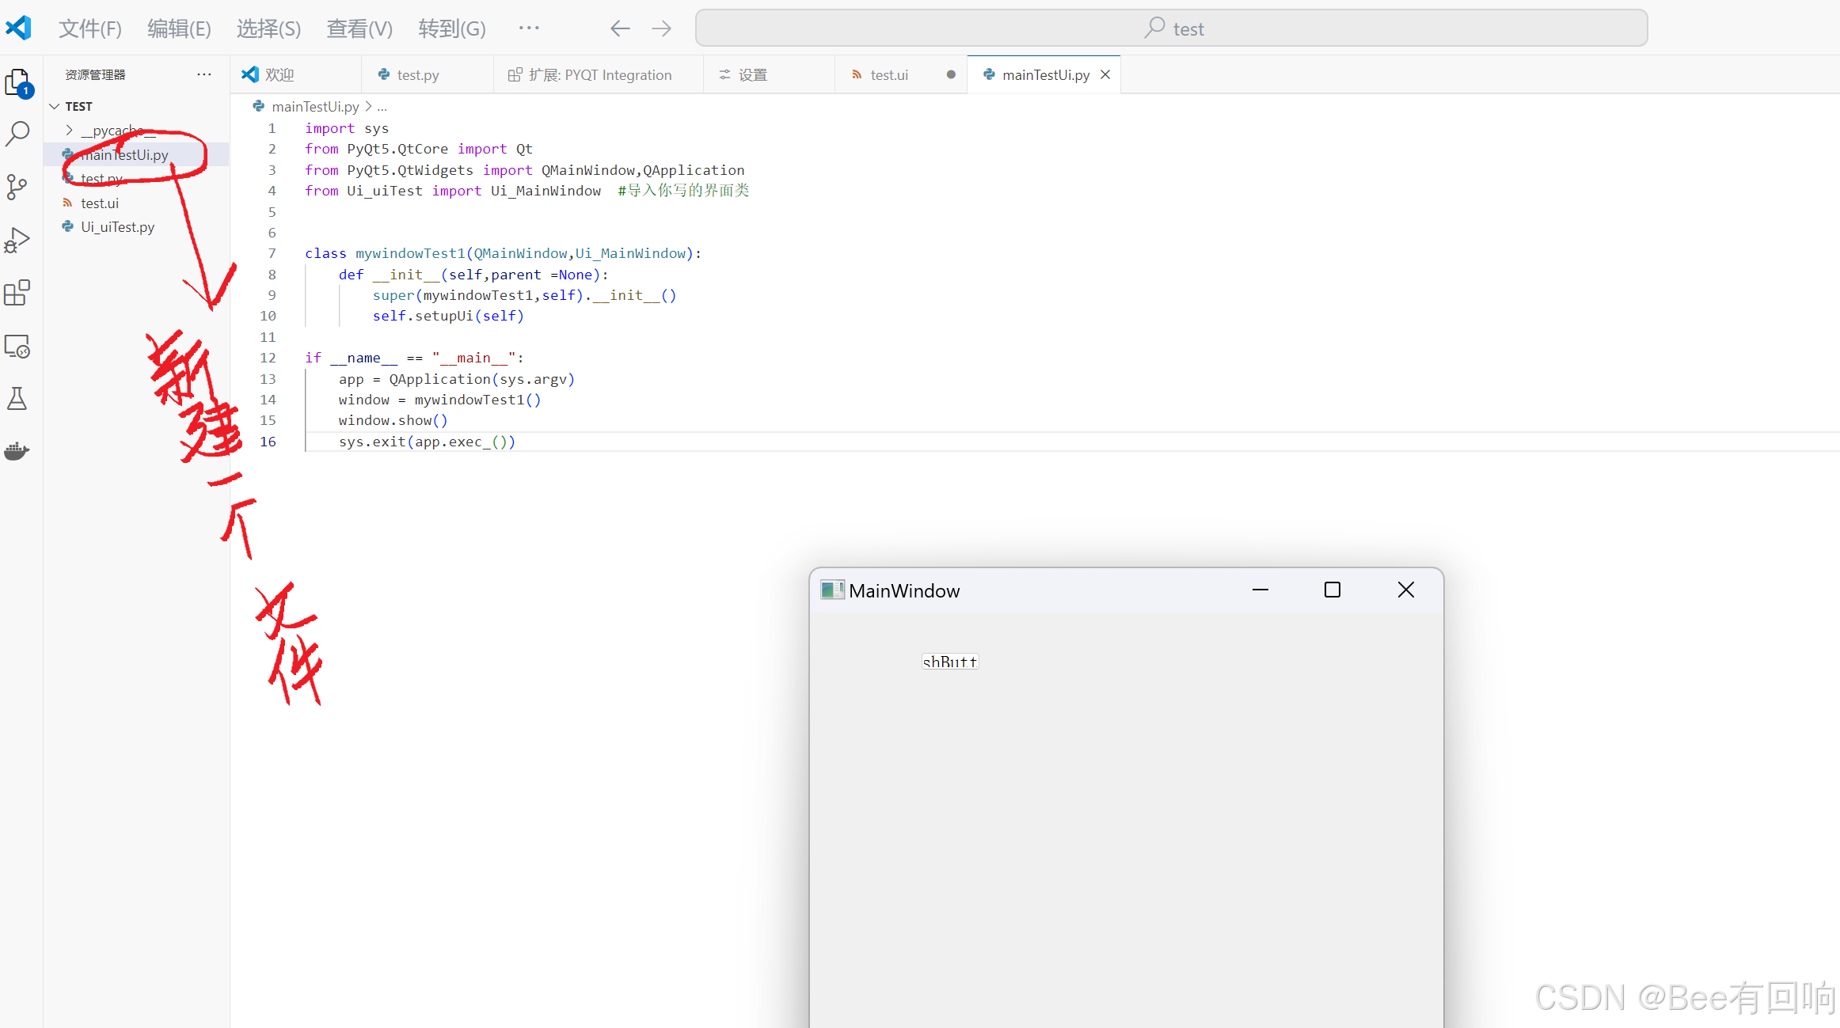Viewport: 1840px width, 1028px height.
Task: Click the push button in MainWindow
Action: [x=950, y=662]
